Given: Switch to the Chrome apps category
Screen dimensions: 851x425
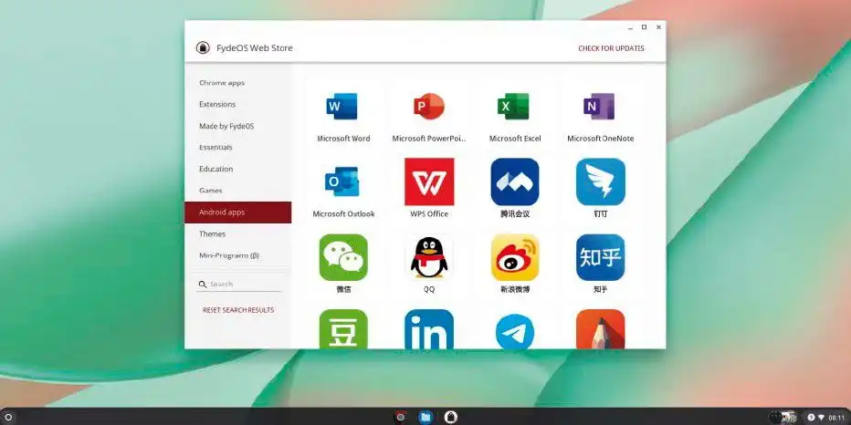Looking at the screenshot, I should tap(222, 83).
